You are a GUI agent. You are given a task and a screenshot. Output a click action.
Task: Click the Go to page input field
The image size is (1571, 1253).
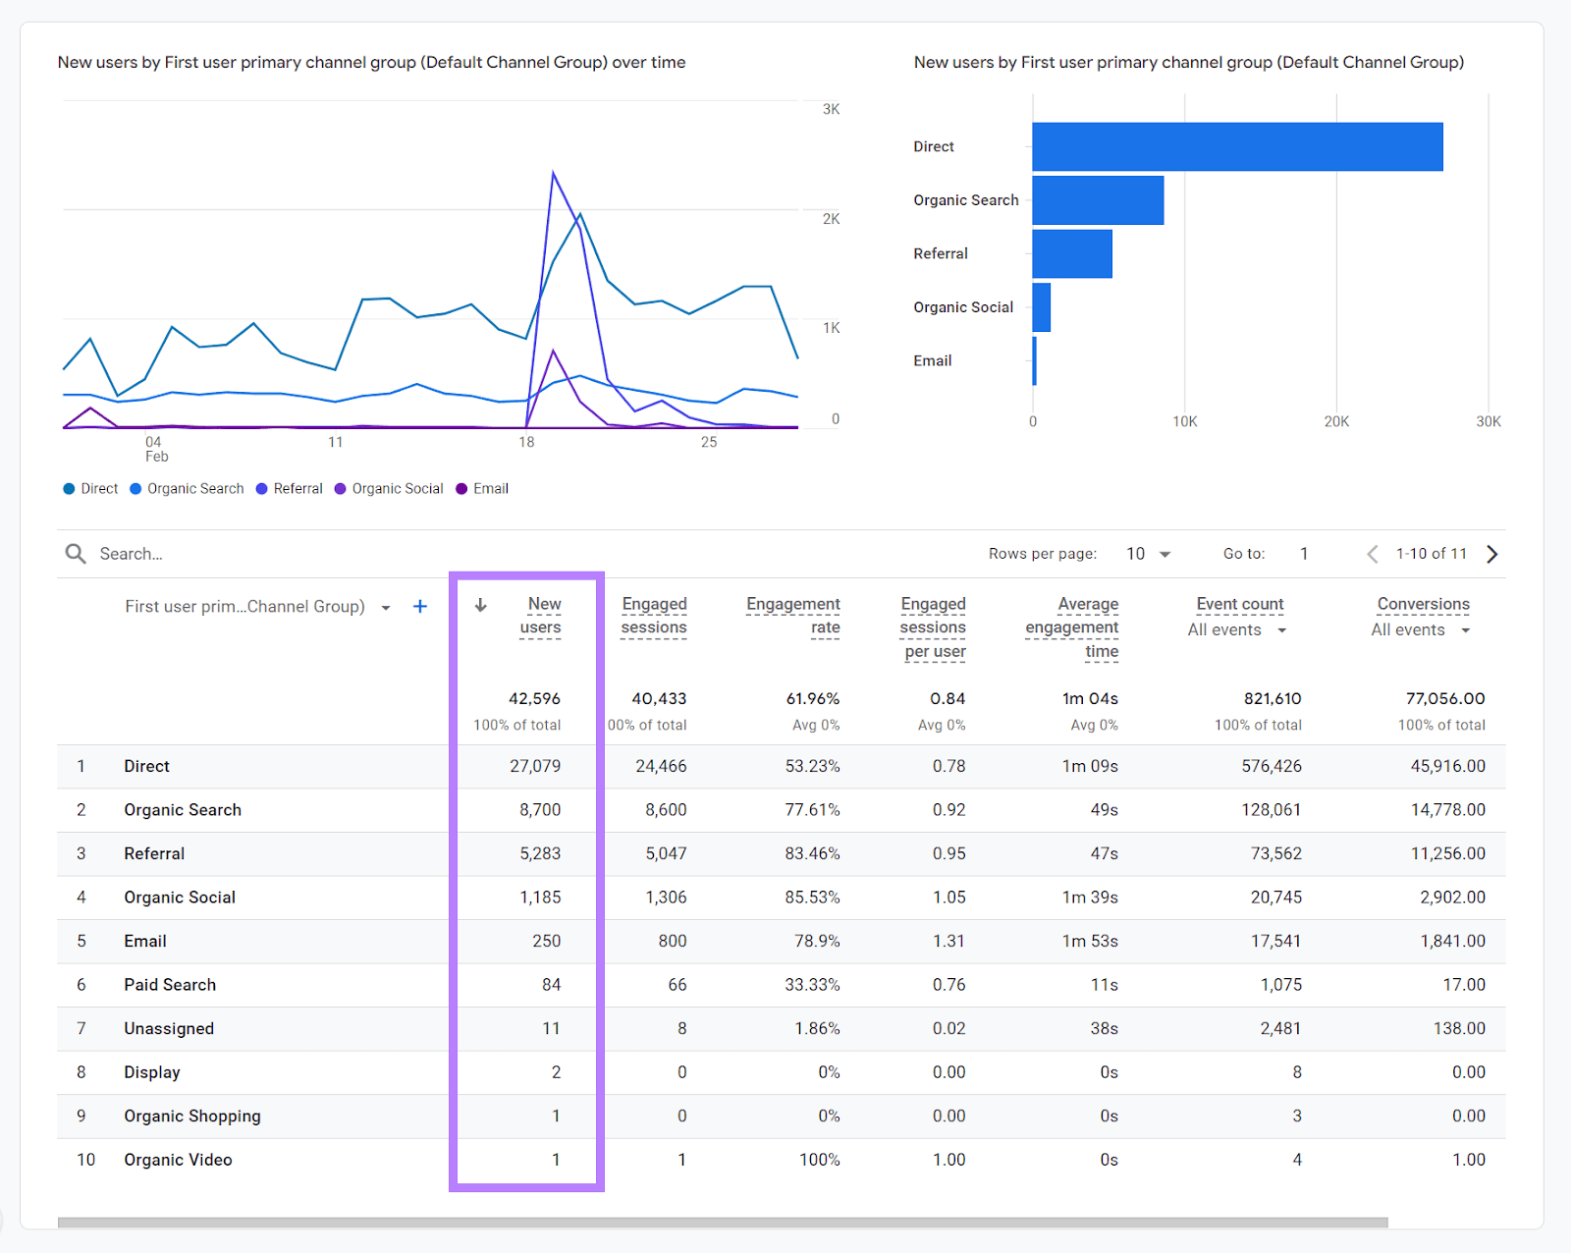1304,553
